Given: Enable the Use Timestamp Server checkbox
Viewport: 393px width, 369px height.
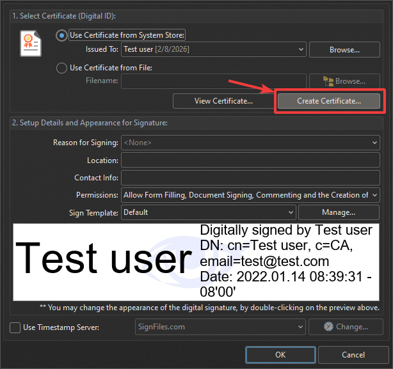Looking at the screenshot, I should (15, 327).
